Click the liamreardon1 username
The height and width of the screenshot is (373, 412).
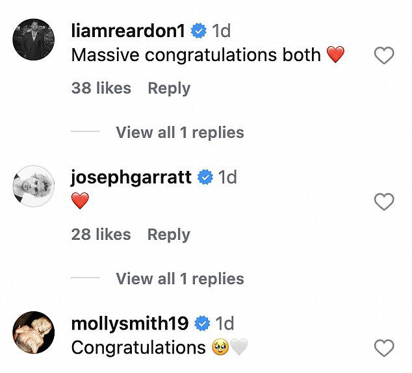(x=129, y=31)
